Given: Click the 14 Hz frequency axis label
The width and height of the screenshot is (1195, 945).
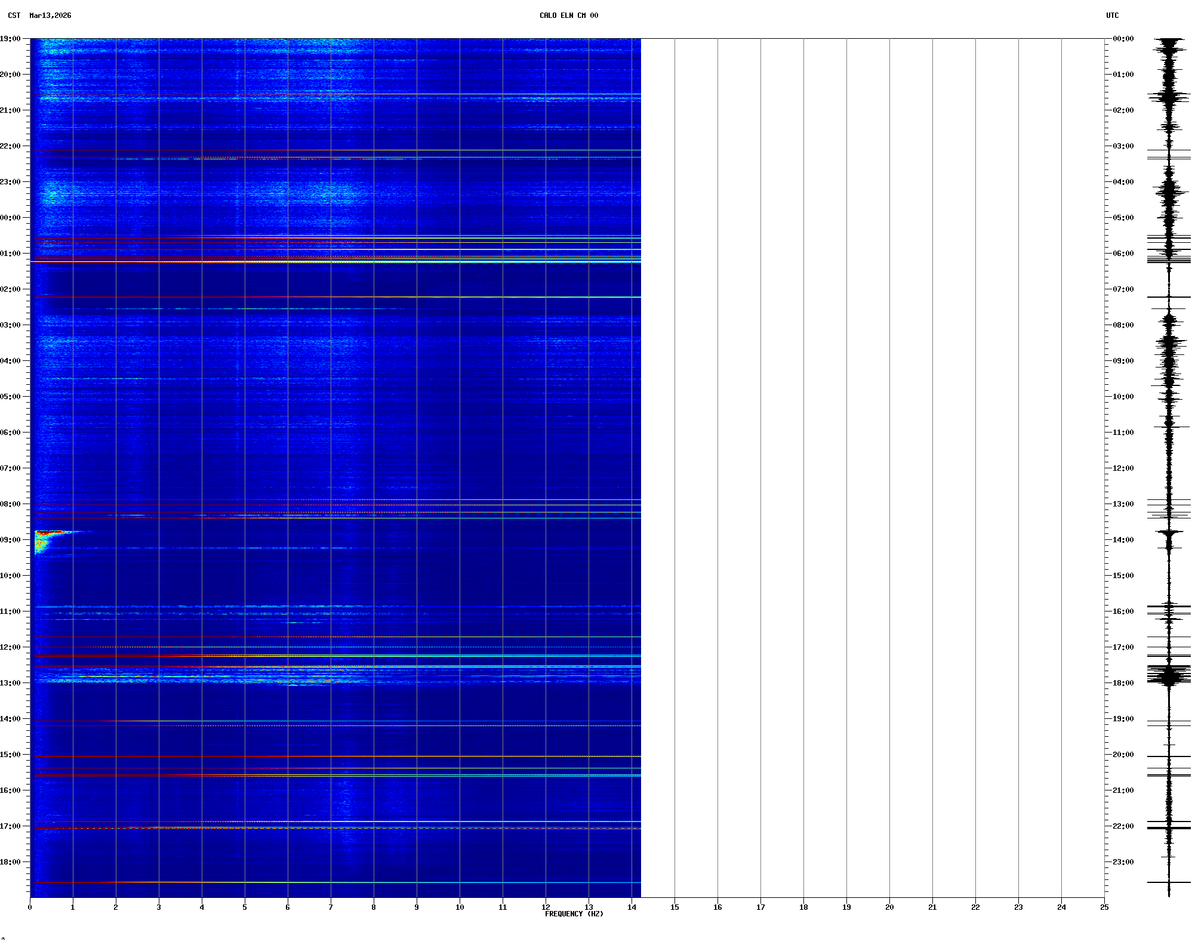Looking at the screenshot, I should [x=632, y=907].
